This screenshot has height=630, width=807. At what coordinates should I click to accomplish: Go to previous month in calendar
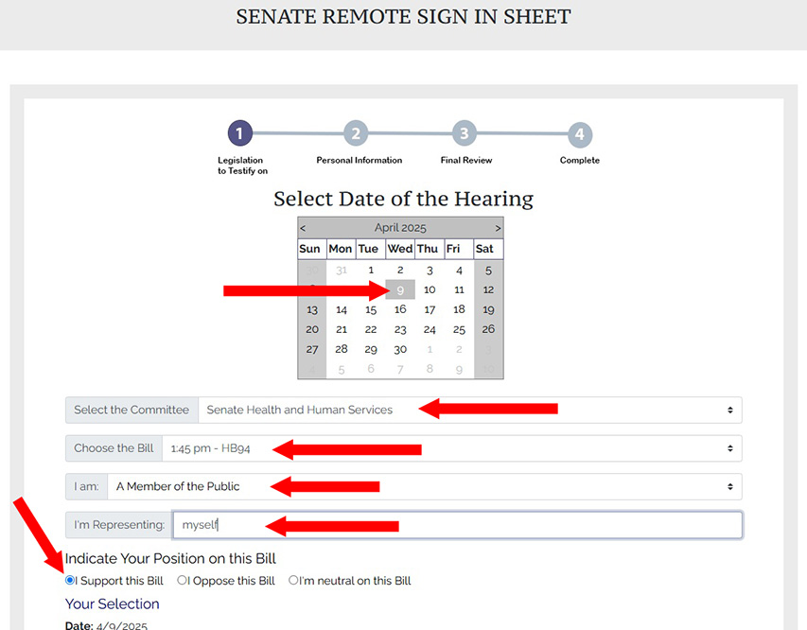tap(303, 228)
